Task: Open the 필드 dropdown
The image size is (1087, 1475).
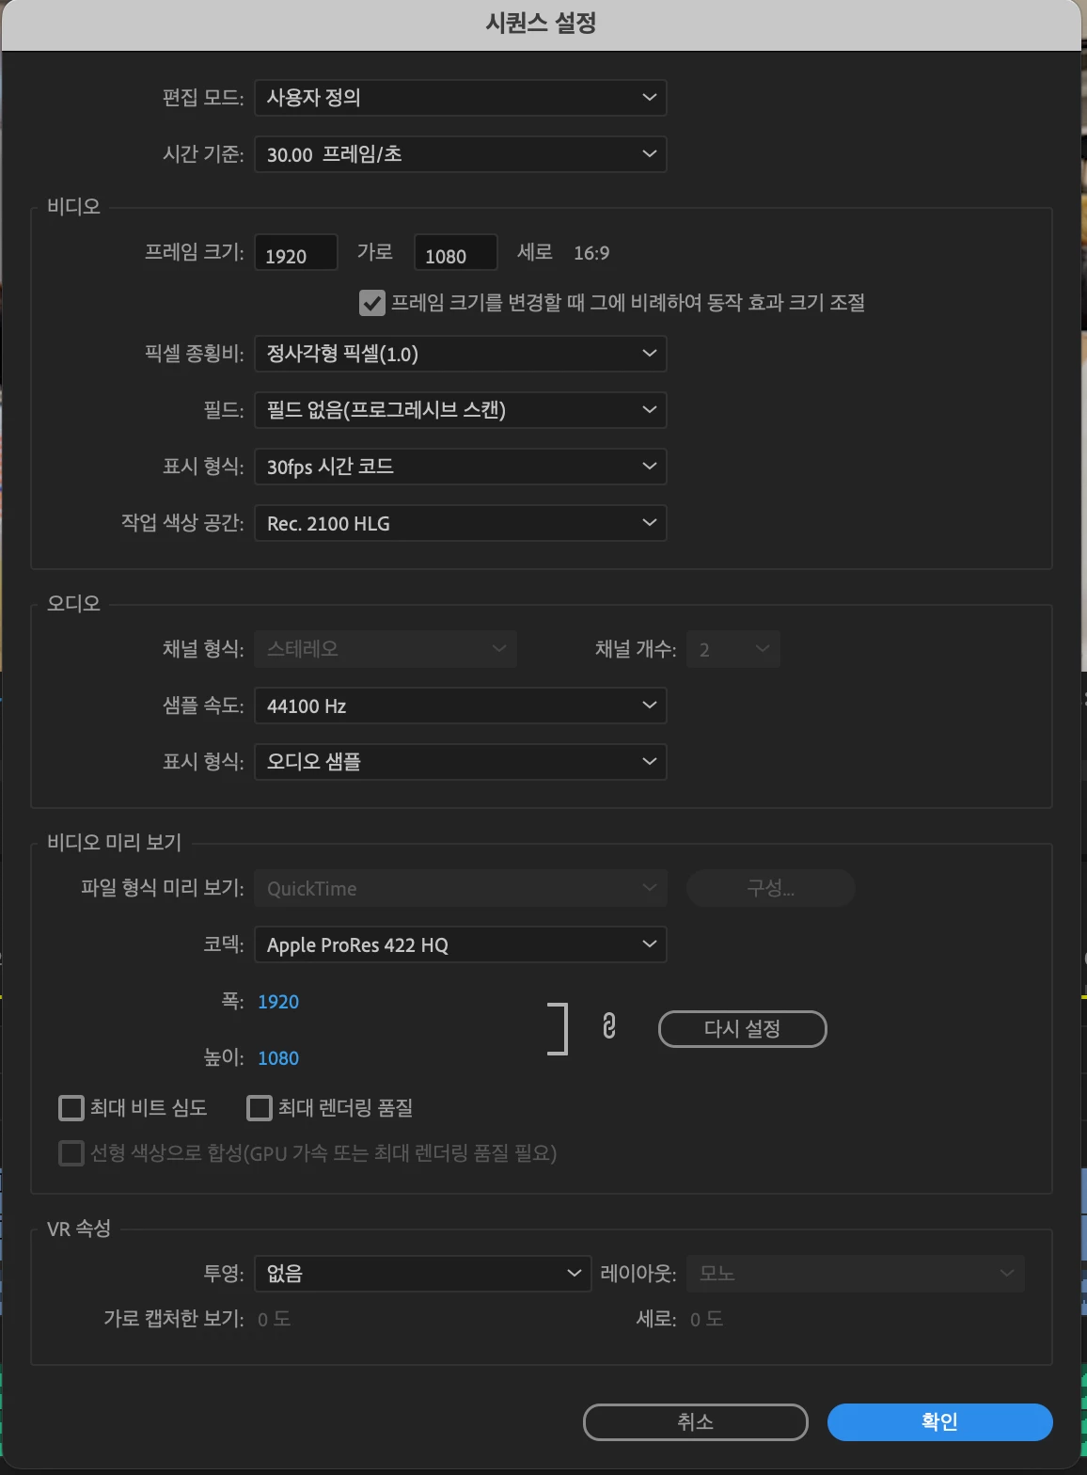Action: (461, 410)
